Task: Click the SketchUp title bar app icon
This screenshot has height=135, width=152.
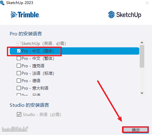Action: (x=2, y=3)
